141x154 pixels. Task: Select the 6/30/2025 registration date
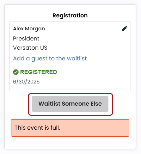coord(26,82)
